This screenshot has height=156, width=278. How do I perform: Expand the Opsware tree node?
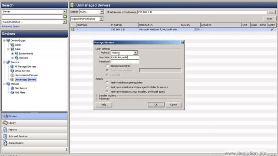tap(13, 58)
